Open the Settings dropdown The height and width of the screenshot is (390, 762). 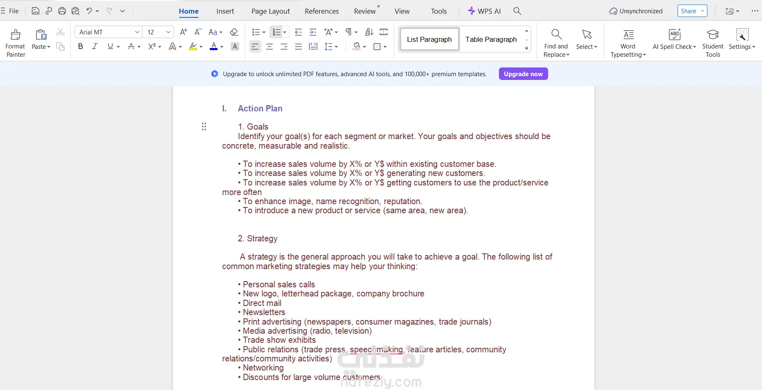(x=742, y=47)
